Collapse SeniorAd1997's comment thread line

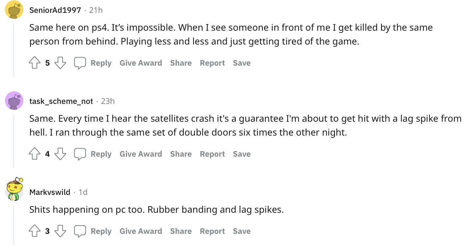click(x=14, y=49)
